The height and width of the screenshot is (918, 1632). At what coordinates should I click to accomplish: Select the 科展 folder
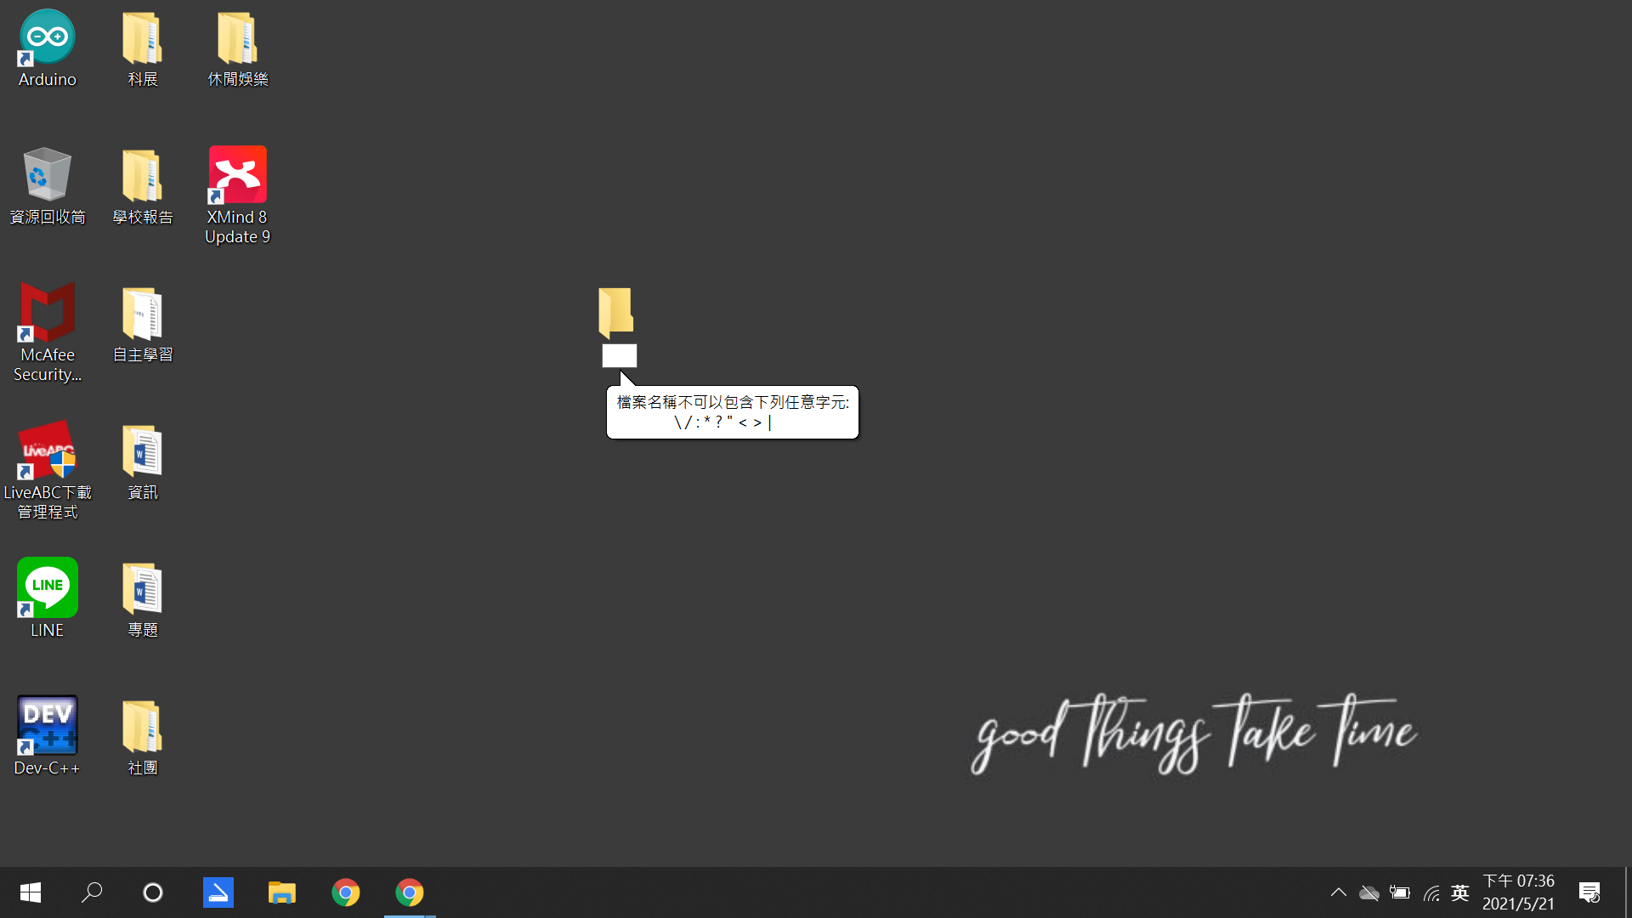click(x=142, y=38)
